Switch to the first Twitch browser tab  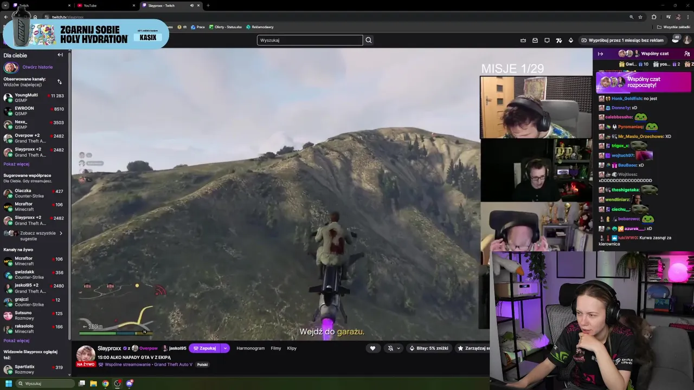pyautogui.click(x=41, y=5)
